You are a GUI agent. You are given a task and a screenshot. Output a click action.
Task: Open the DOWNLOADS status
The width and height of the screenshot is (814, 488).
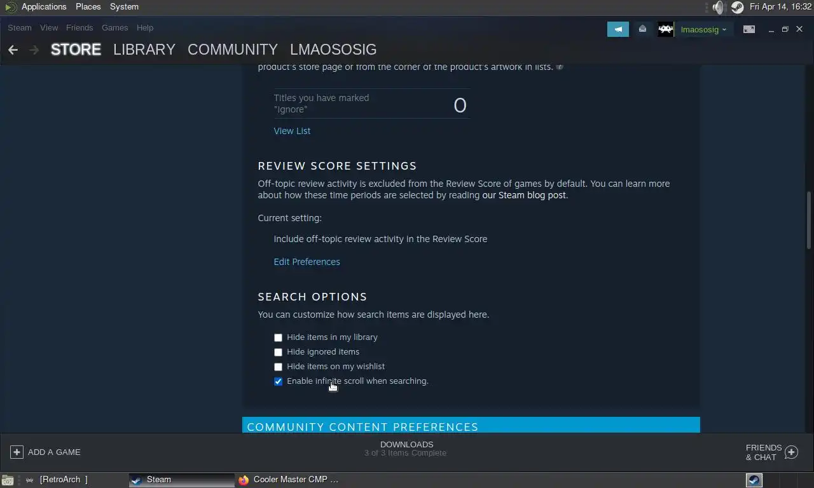pyautogui.click(x=406, y=444)
